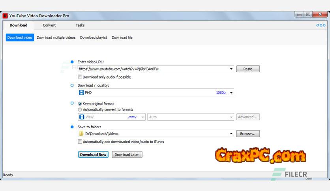Click hollow bullet beside Keep original format
Screen dimensions: 330x191
tap(72, 103)
